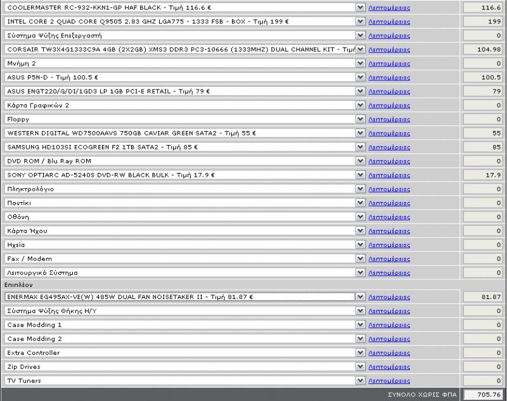Open Λεπτομέρειες link for WESTERN DIGITAL drive
The height and width of the screenshot is (401, 507).
389,133
